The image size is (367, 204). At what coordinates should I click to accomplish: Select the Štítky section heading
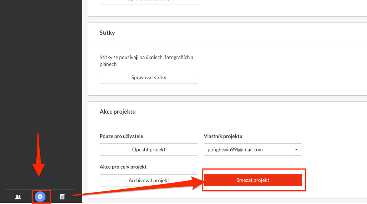[107, 33]
